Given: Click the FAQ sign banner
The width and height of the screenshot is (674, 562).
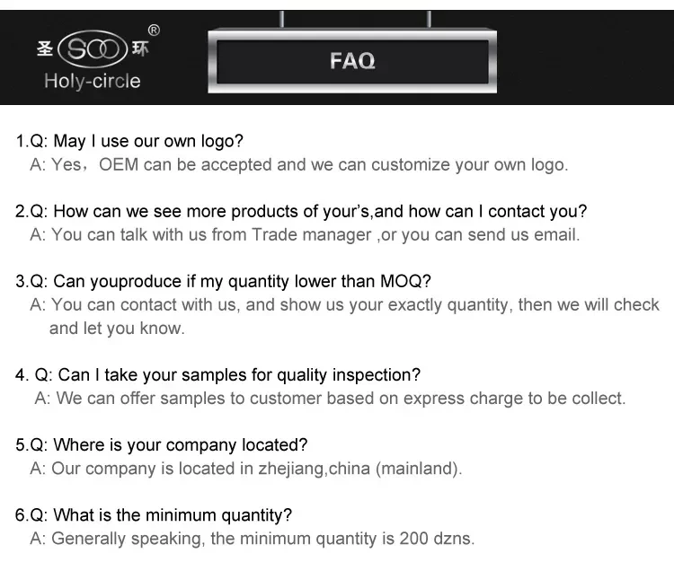Looking at the screenshot, I should pyautogui.click(x=352, y=61).
